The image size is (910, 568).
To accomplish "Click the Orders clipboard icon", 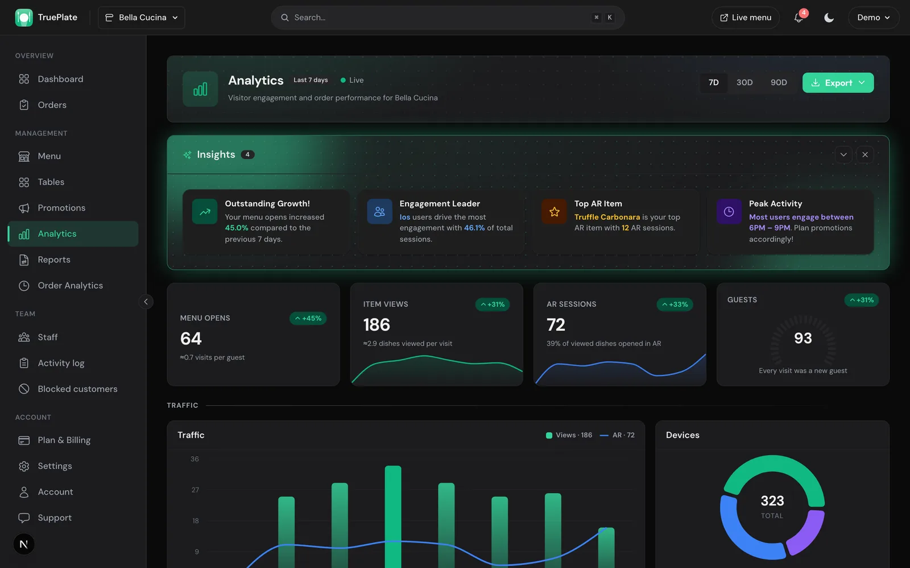I will pyautogui.click(x=24, y=105).
